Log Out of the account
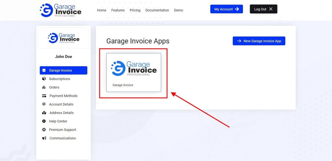This screenshot has height=161, width=332. (x=264, y=9)
